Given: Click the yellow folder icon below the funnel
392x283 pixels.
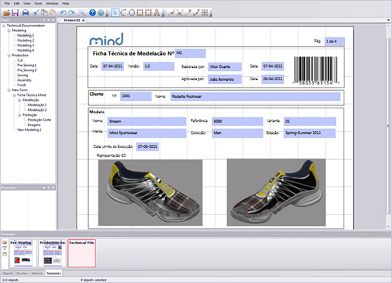Looking at the screenshot, I should 5,254.
